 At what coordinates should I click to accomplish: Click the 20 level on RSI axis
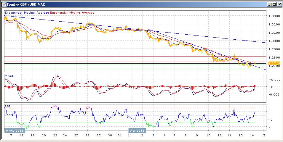[x=270, y=127]
